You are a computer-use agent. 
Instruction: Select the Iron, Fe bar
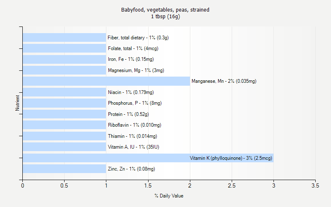[65, 59]
